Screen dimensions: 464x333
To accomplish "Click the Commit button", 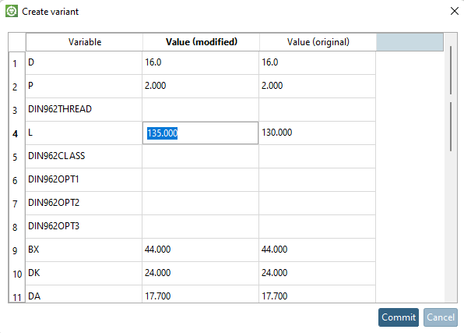I will click(399, 317).
